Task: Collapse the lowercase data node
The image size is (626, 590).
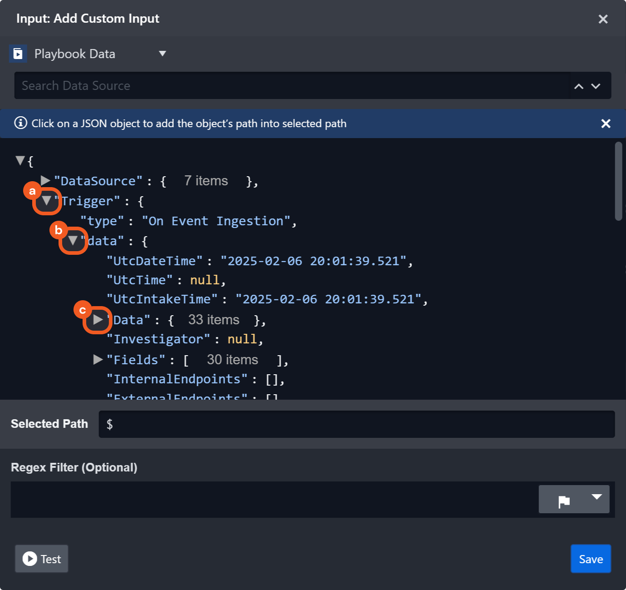Action: pyautogui.click(x=73, y=241)
